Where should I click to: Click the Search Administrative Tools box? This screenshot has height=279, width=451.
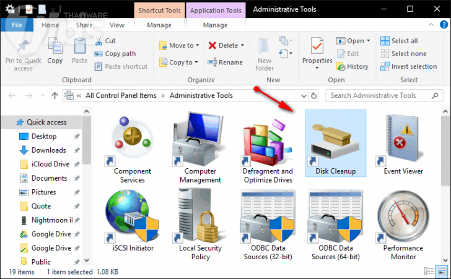[x=384, y=96]
